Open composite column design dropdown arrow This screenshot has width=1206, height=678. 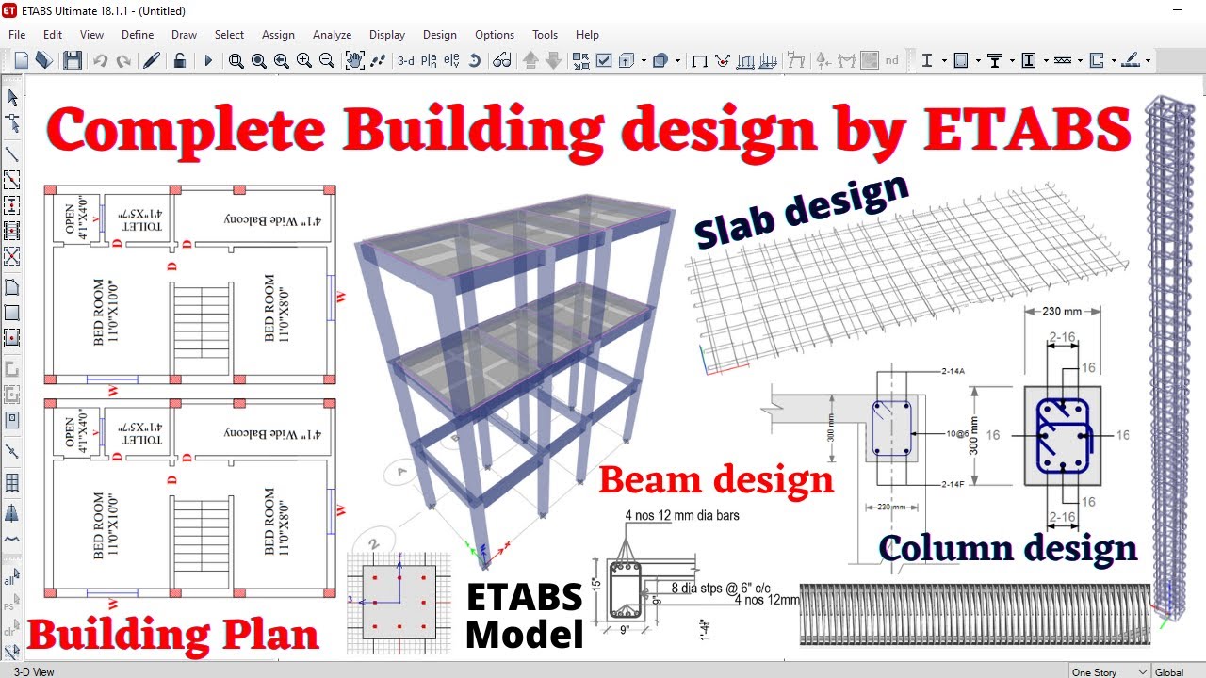1046,61
